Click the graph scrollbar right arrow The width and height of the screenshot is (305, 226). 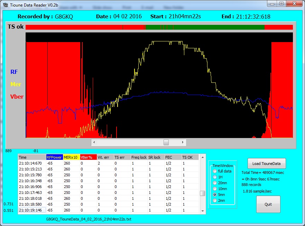(183, 142)
